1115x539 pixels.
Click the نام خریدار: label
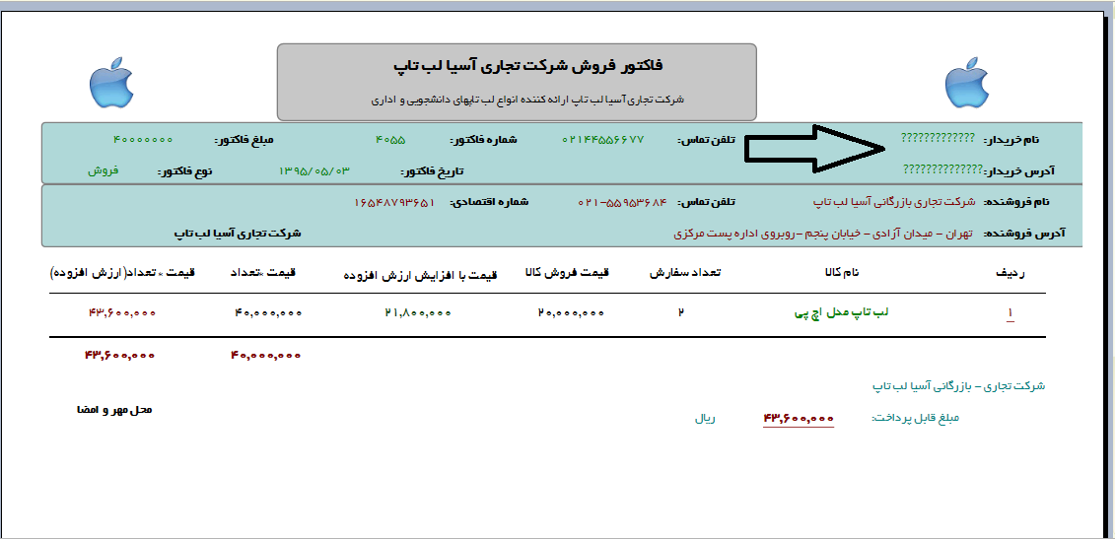pos(1011,140)
